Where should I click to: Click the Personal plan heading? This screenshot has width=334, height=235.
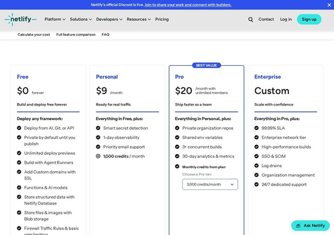[107, 77]
